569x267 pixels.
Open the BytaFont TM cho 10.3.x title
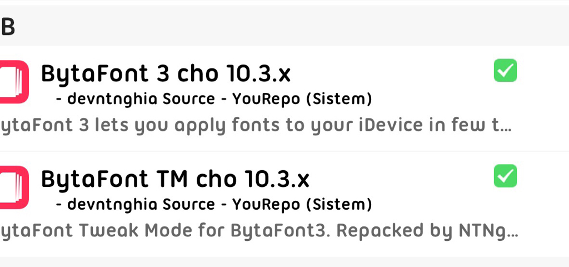click(x=175, y=180)
